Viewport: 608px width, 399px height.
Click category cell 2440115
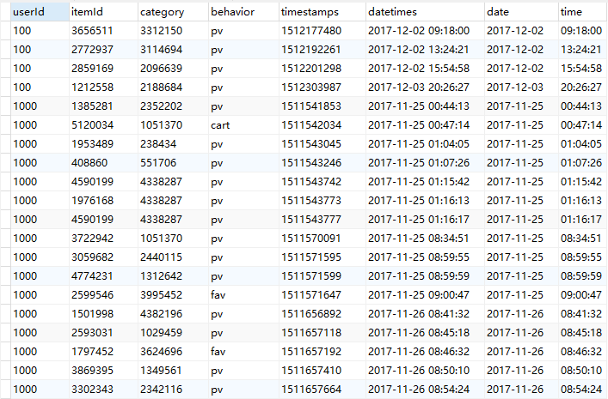click(x=173, y=257)
